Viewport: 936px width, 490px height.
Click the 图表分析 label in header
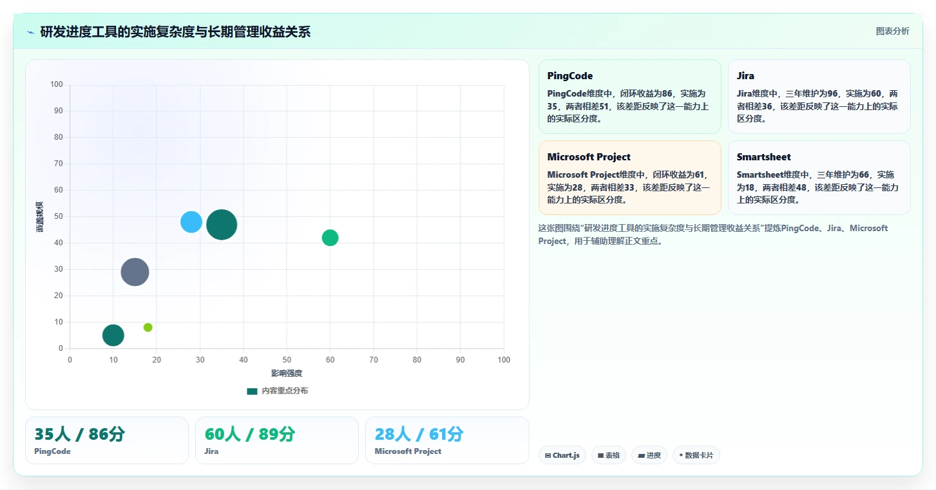(x=892, y=31)
